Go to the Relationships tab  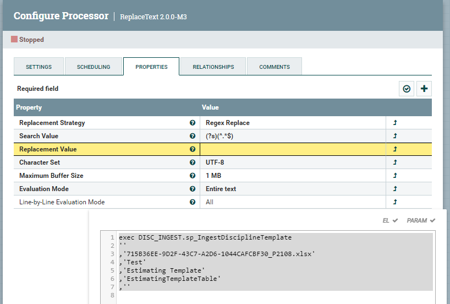point(213,67)
